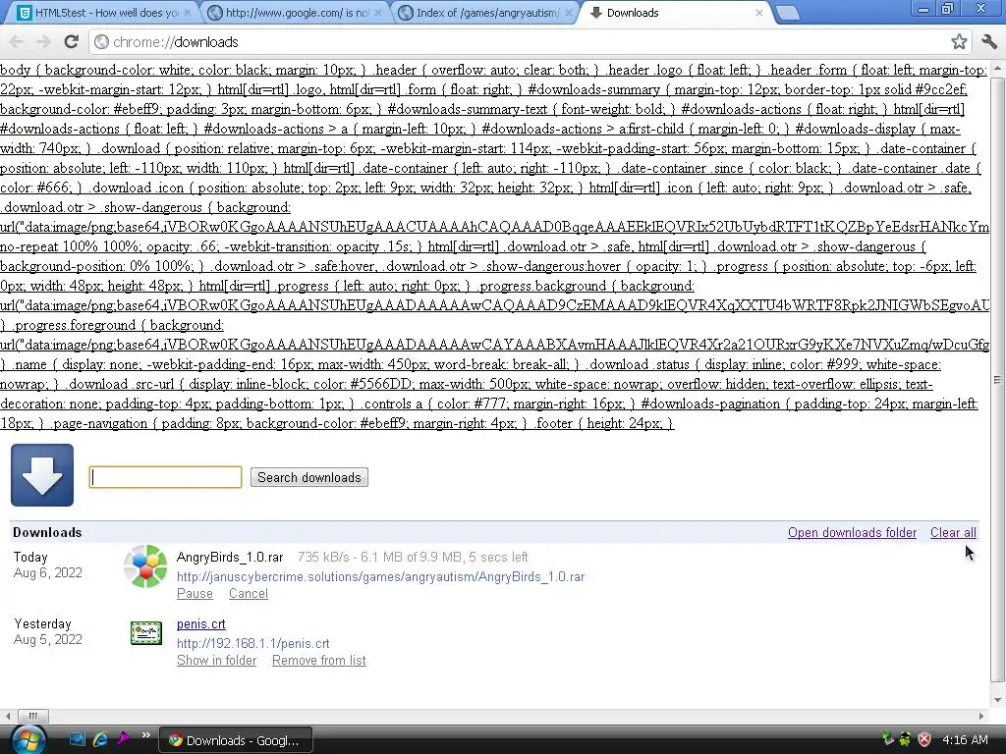Click the red shield security tray icon

click(x=923, y=739)
